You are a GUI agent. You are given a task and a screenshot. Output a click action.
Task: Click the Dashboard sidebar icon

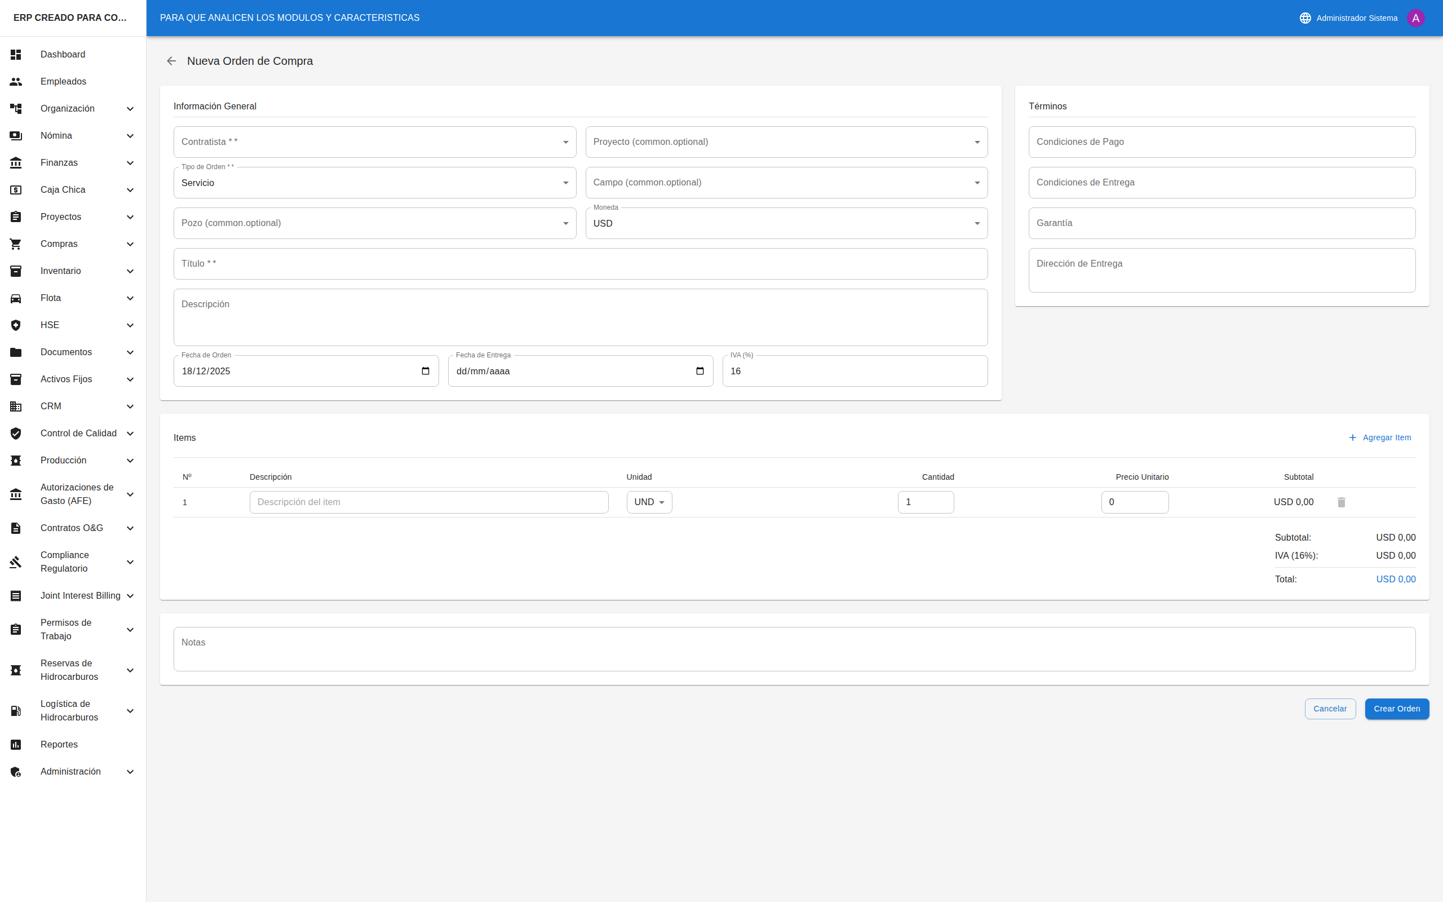click(x=16, y=54)
